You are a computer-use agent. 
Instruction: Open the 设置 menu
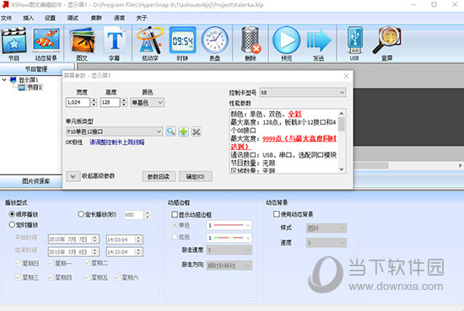(50, 18)
